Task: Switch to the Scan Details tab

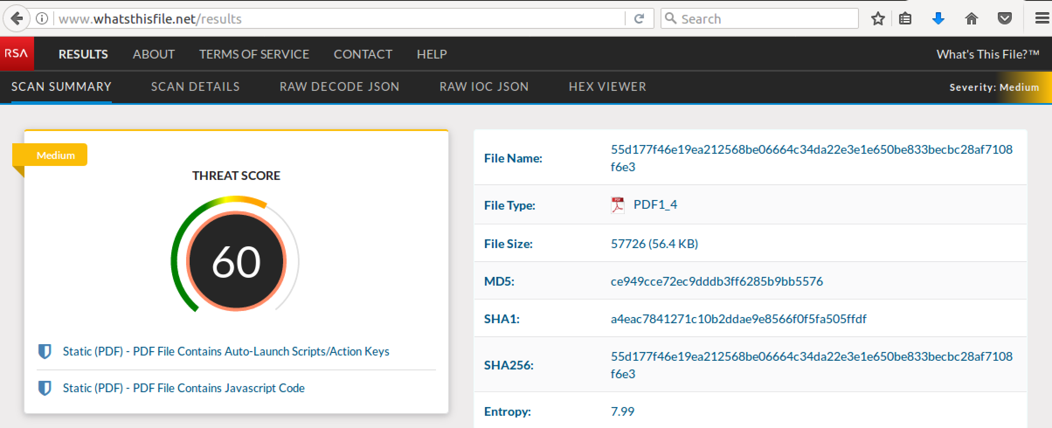Action: 195,86
